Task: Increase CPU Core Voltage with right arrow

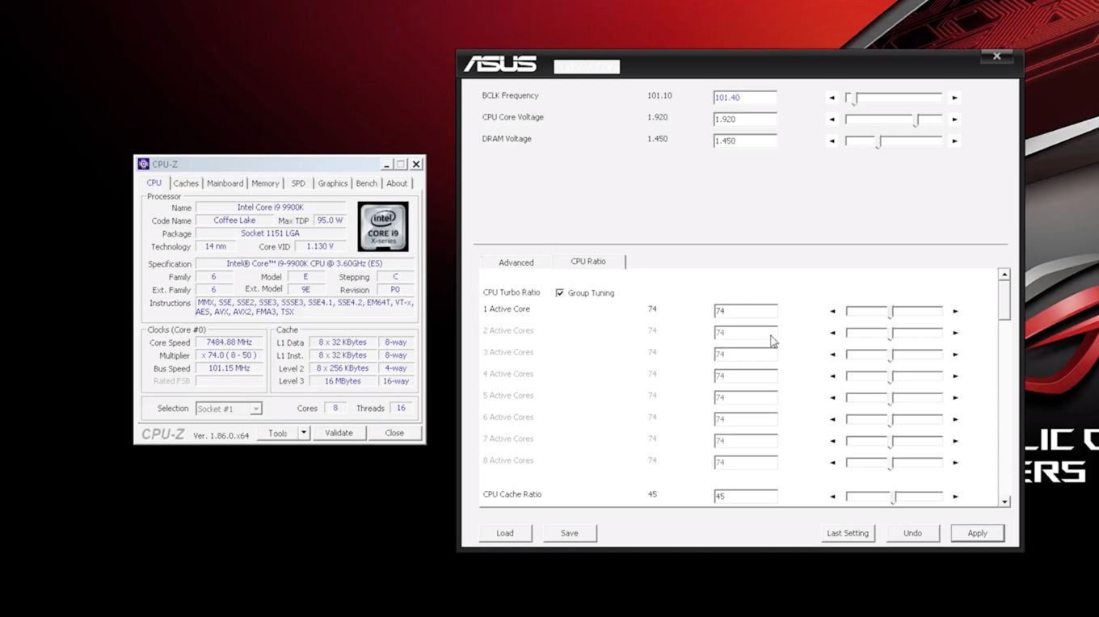Action: 954,120
